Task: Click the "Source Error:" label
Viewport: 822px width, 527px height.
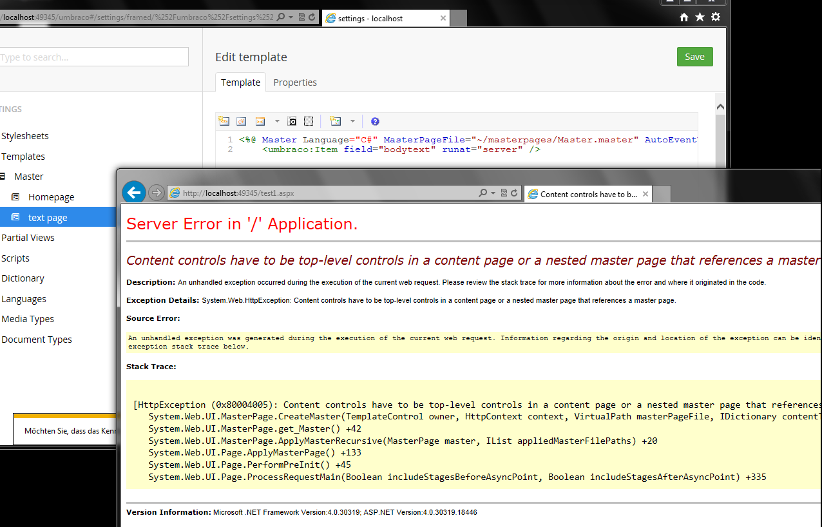Action: (x=153, y=318)
